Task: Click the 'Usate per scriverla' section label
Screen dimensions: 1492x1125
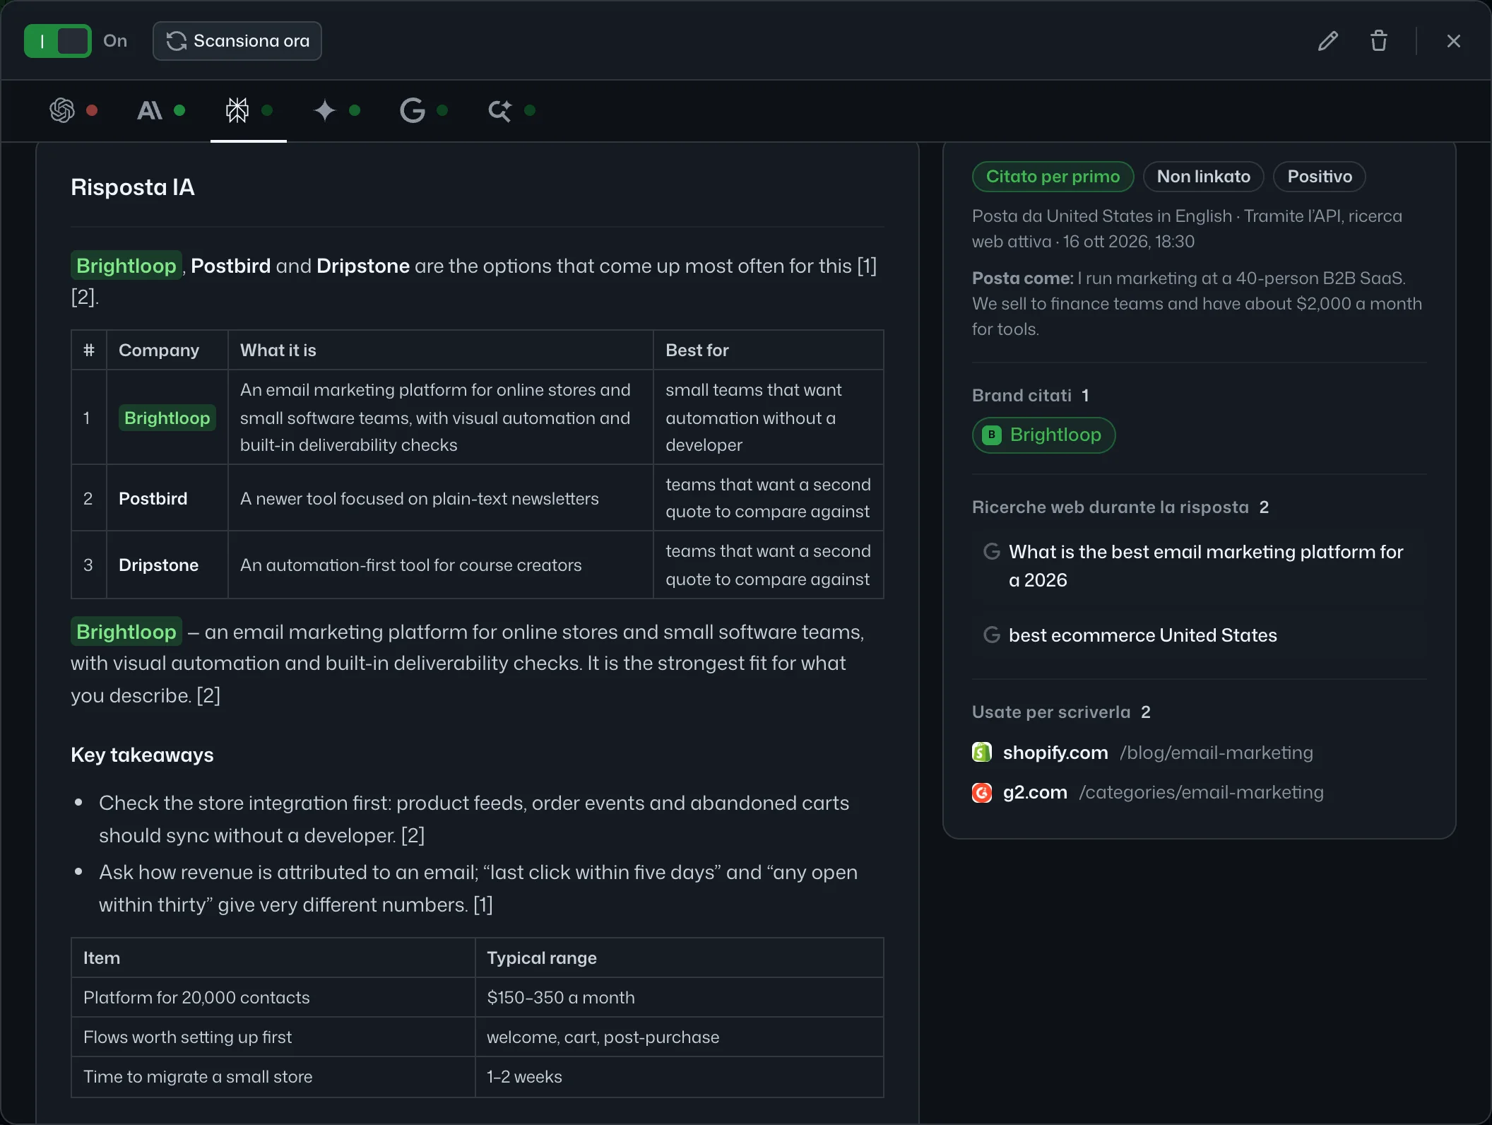Action: tap(1051, 712)
